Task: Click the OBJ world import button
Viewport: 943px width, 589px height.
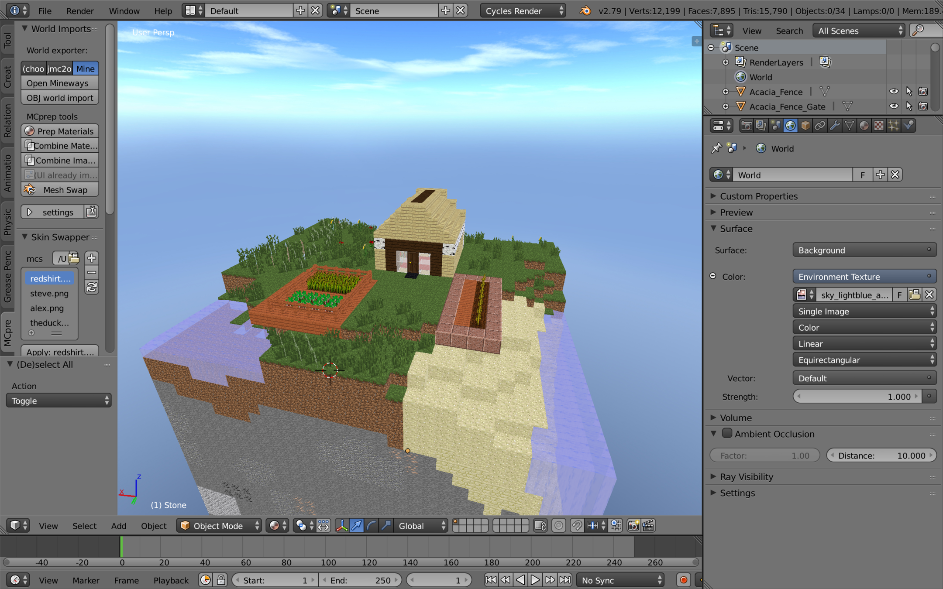Action: click(60, 98)
